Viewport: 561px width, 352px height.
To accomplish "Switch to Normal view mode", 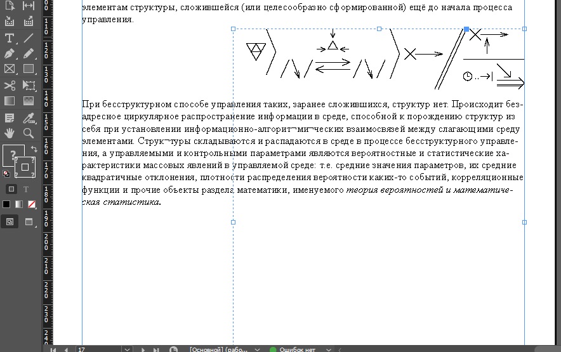I will pos(10,222).
